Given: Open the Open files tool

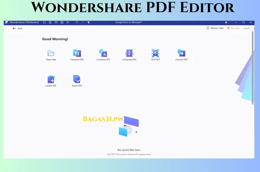Looking at the screenshot, I should pyautogui.click(x=51, y=55).
